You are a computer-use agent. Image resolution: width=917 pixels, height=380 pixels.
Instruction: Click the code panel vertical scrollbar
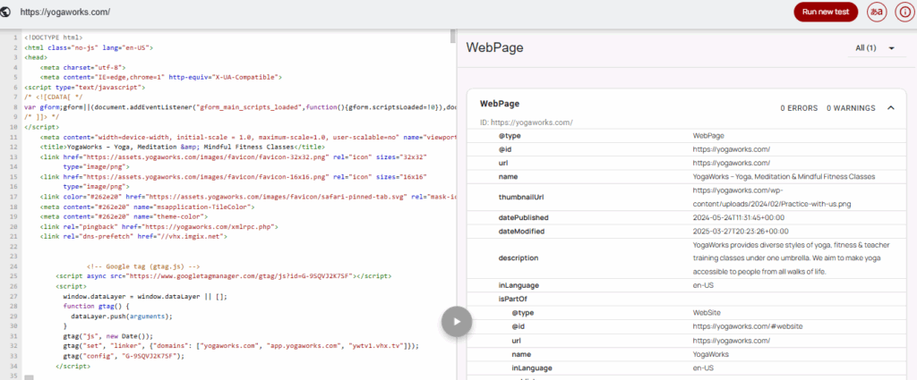(x=452, y=36)
